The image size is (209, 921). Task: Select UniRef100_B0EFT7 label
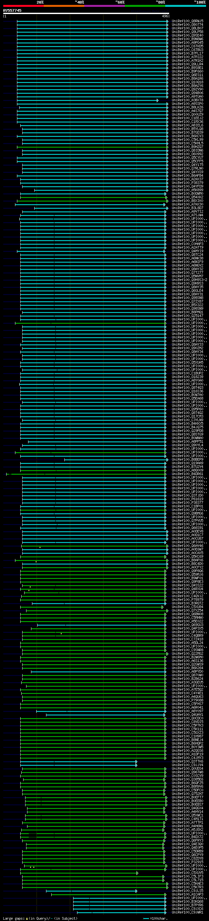point(187,797)
